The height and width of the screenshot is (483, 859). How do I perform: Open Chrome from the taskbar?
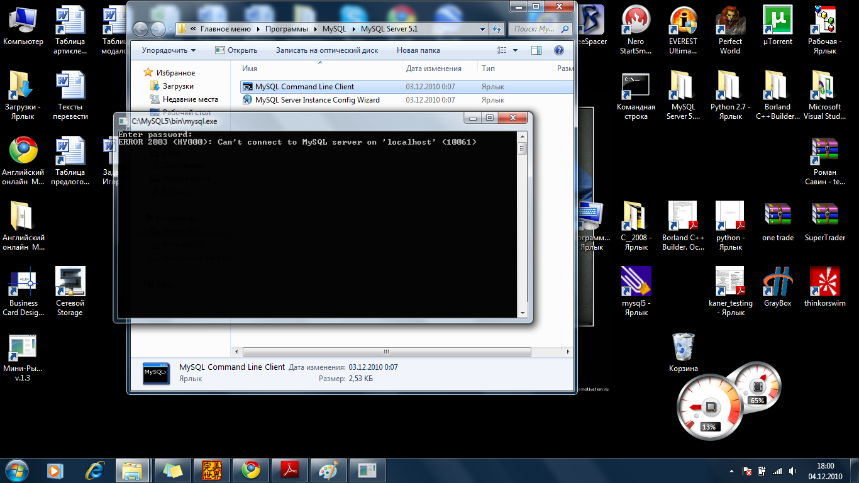pyautogui.click(x=250, y=470)
